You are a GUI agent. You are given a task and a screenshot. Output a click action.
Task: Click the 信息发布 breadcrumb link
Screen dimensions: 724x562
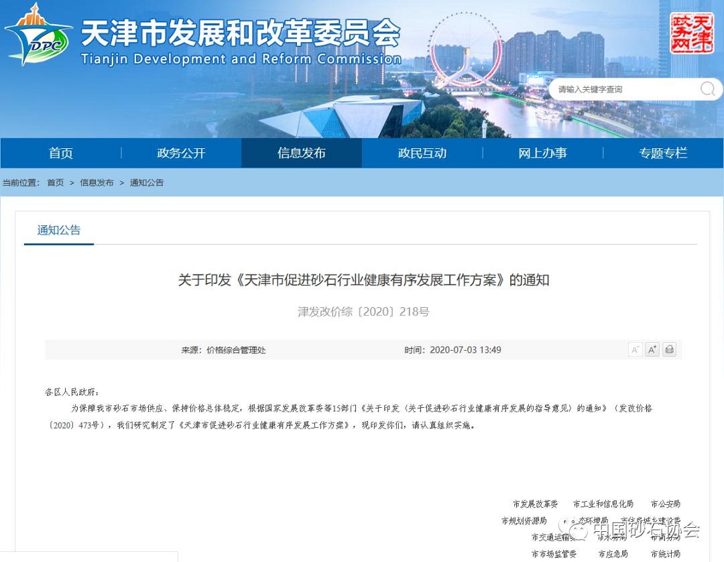coord(97,182)
